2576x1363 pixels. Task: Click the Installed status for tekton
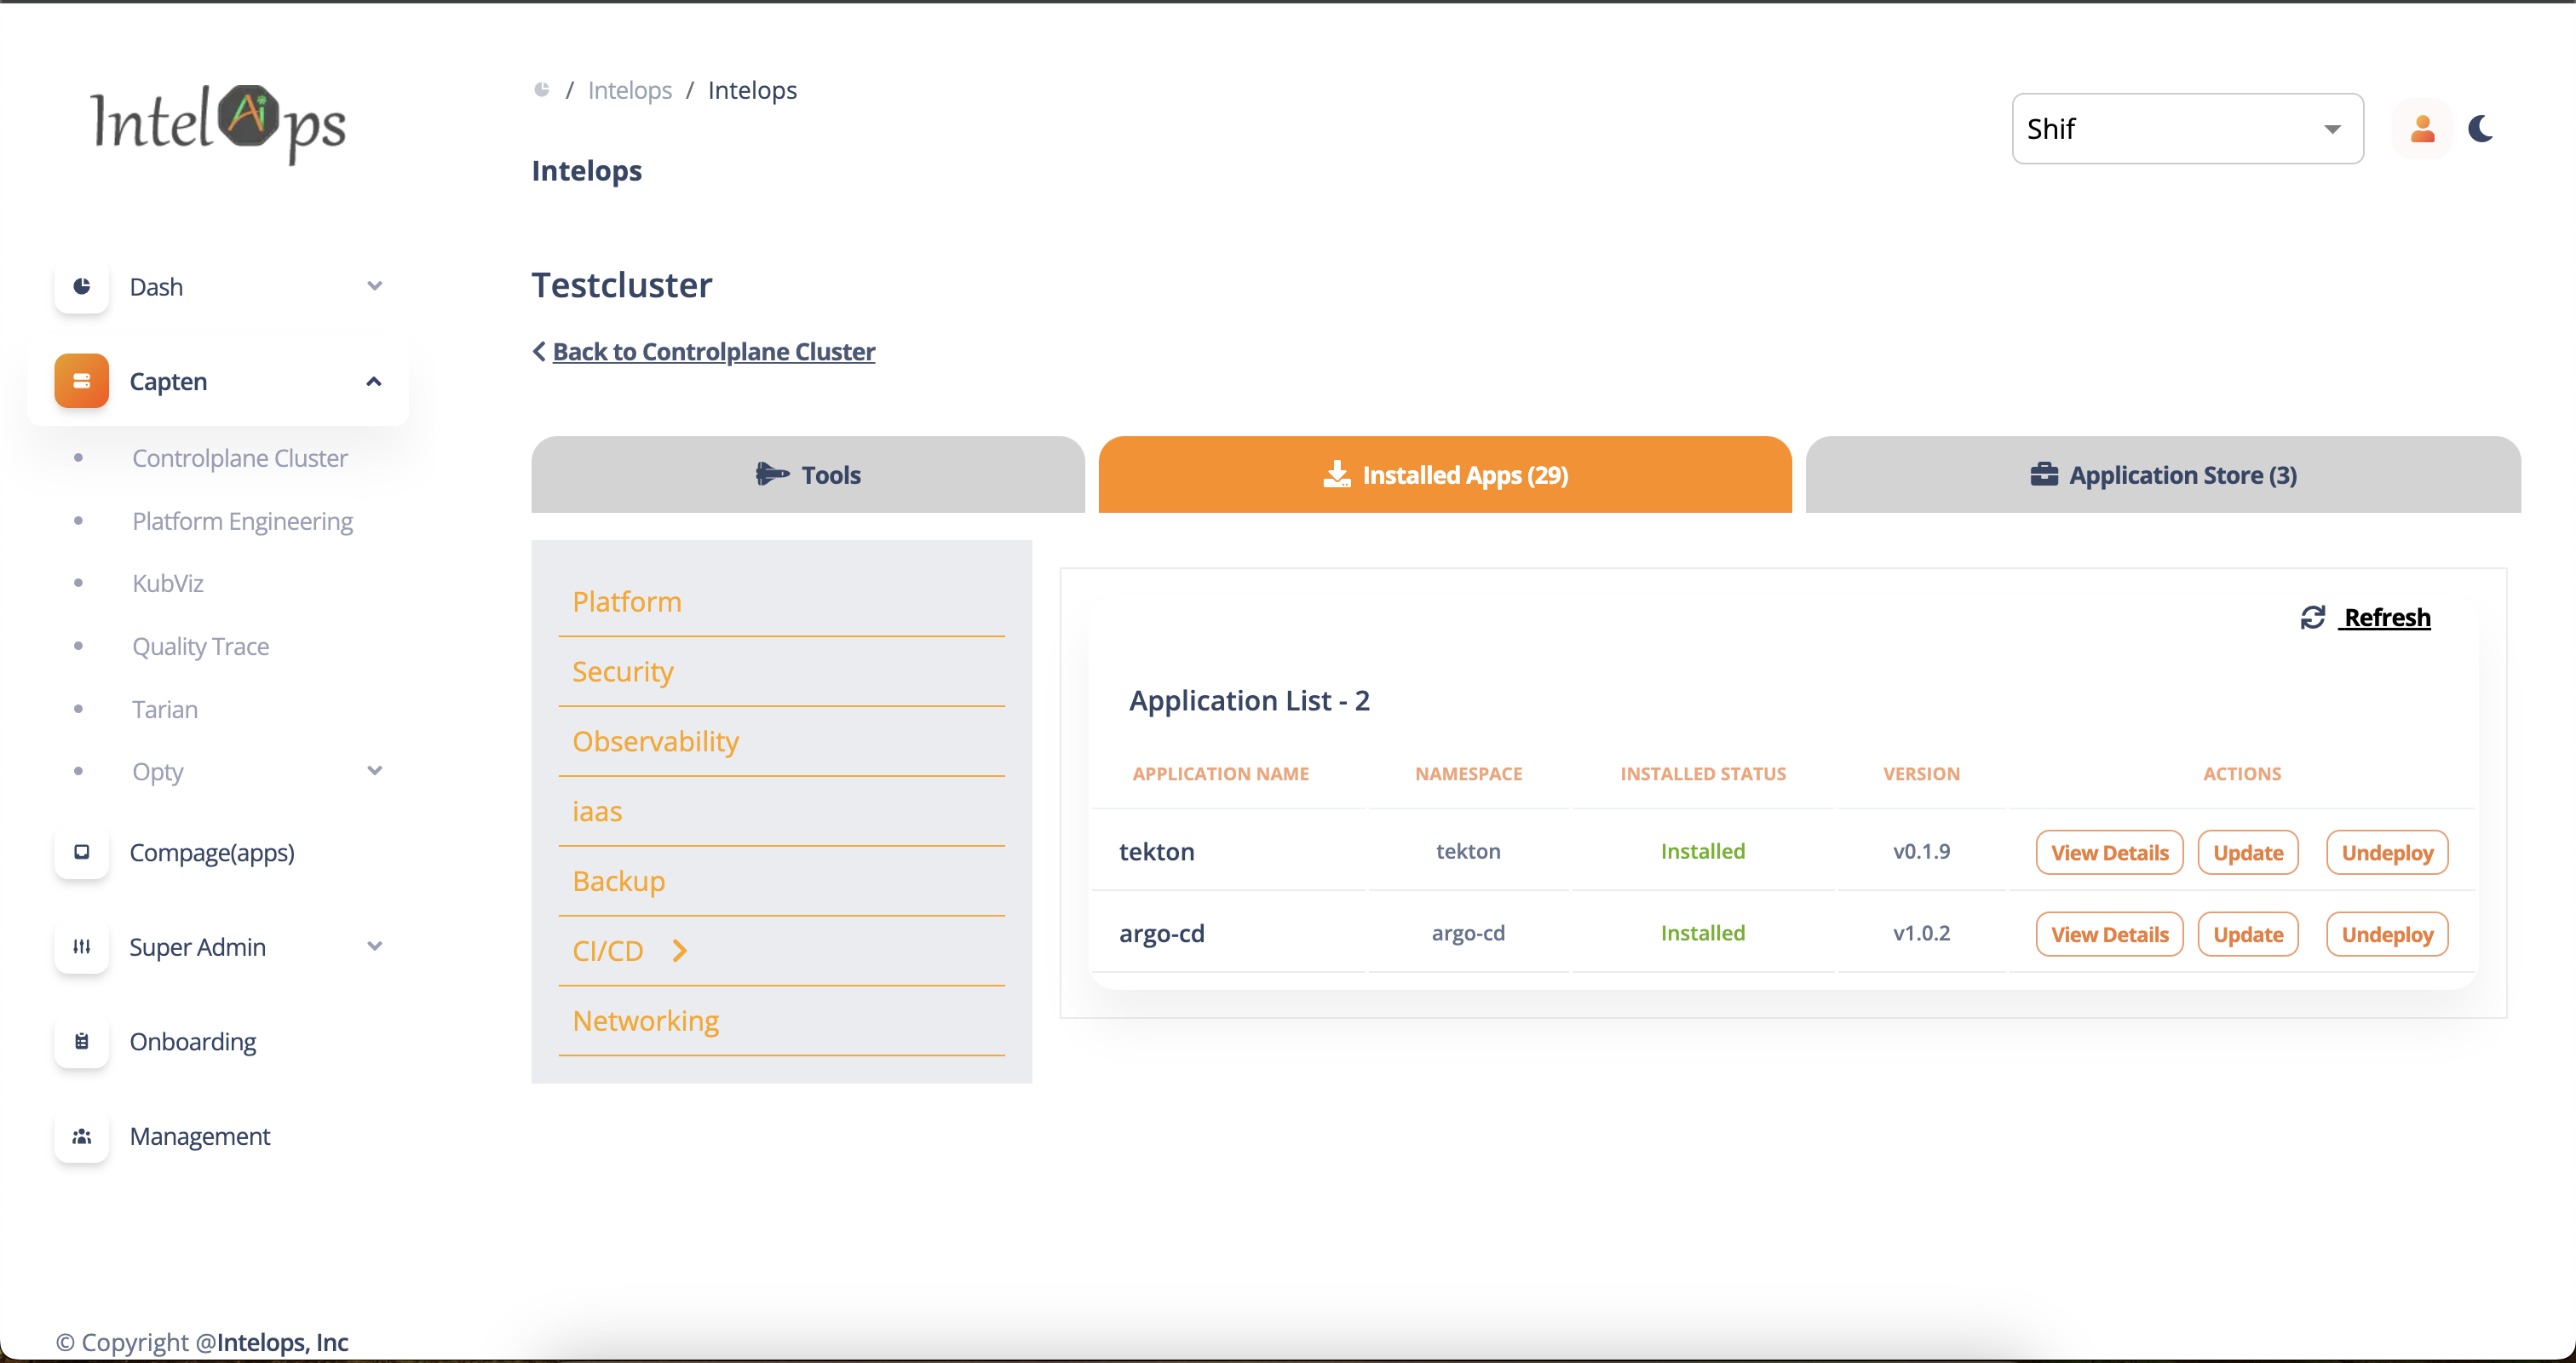pos(1702,850)
